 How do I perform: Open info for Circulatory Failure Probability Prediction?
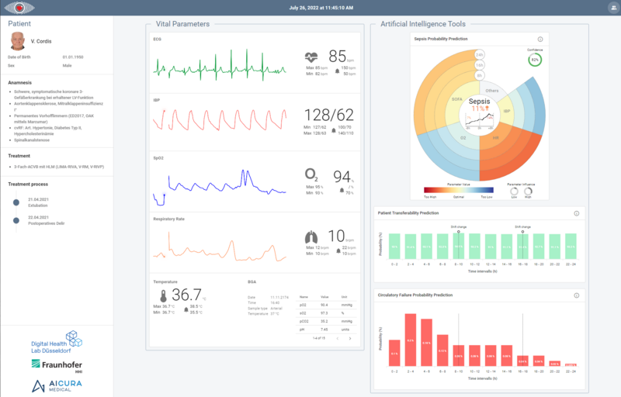[x=576, y=295]
